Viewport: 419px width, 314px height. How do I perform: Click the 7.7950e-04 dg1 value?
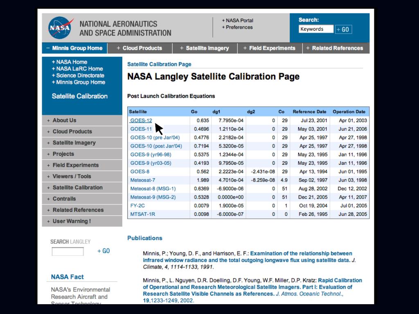pos(231,121)
